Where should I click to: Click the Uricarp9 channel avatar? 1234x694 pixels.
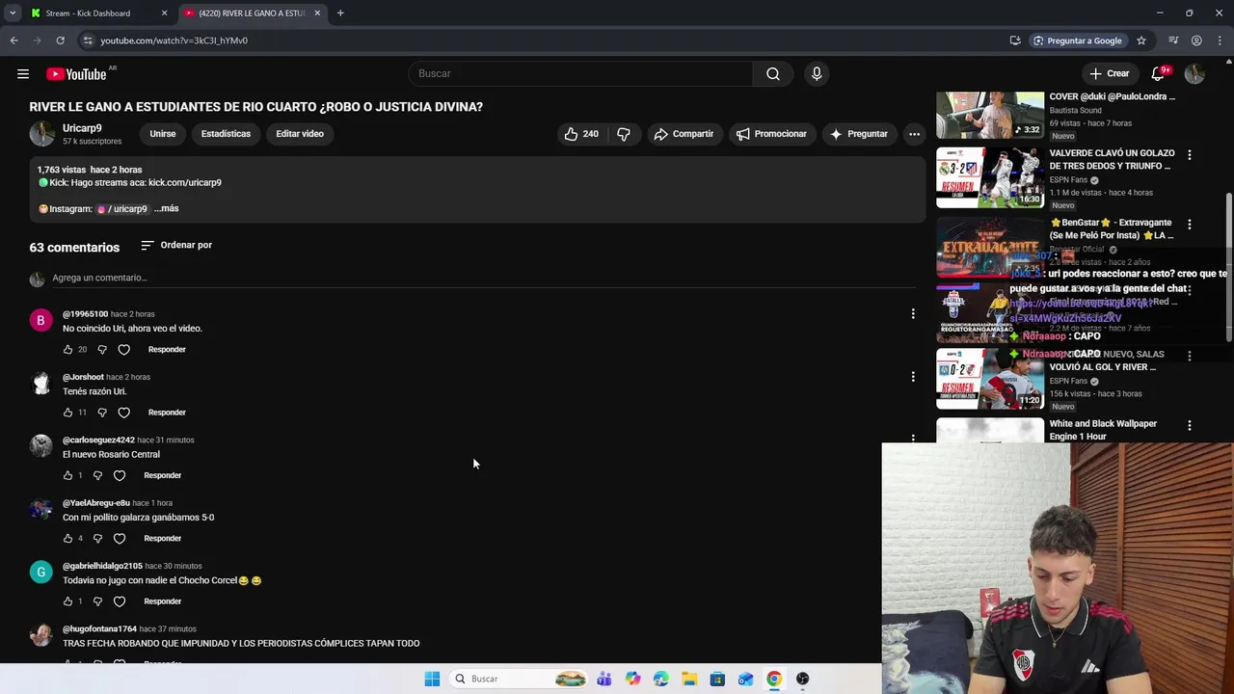[41, 134]
